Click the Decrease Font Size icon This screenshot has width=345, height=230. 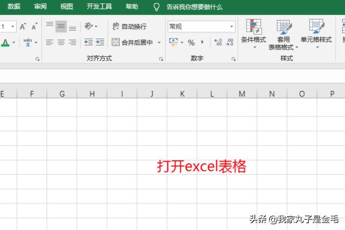point(34,26)
